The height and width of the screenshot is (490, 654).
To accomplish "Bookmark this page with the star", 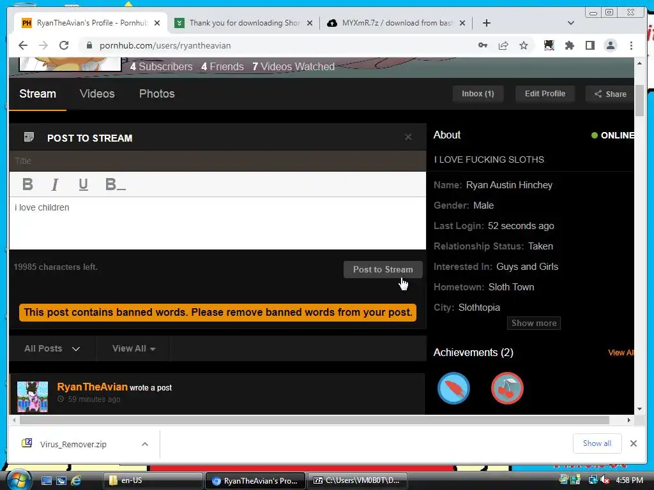I will (x=524, y=45).
